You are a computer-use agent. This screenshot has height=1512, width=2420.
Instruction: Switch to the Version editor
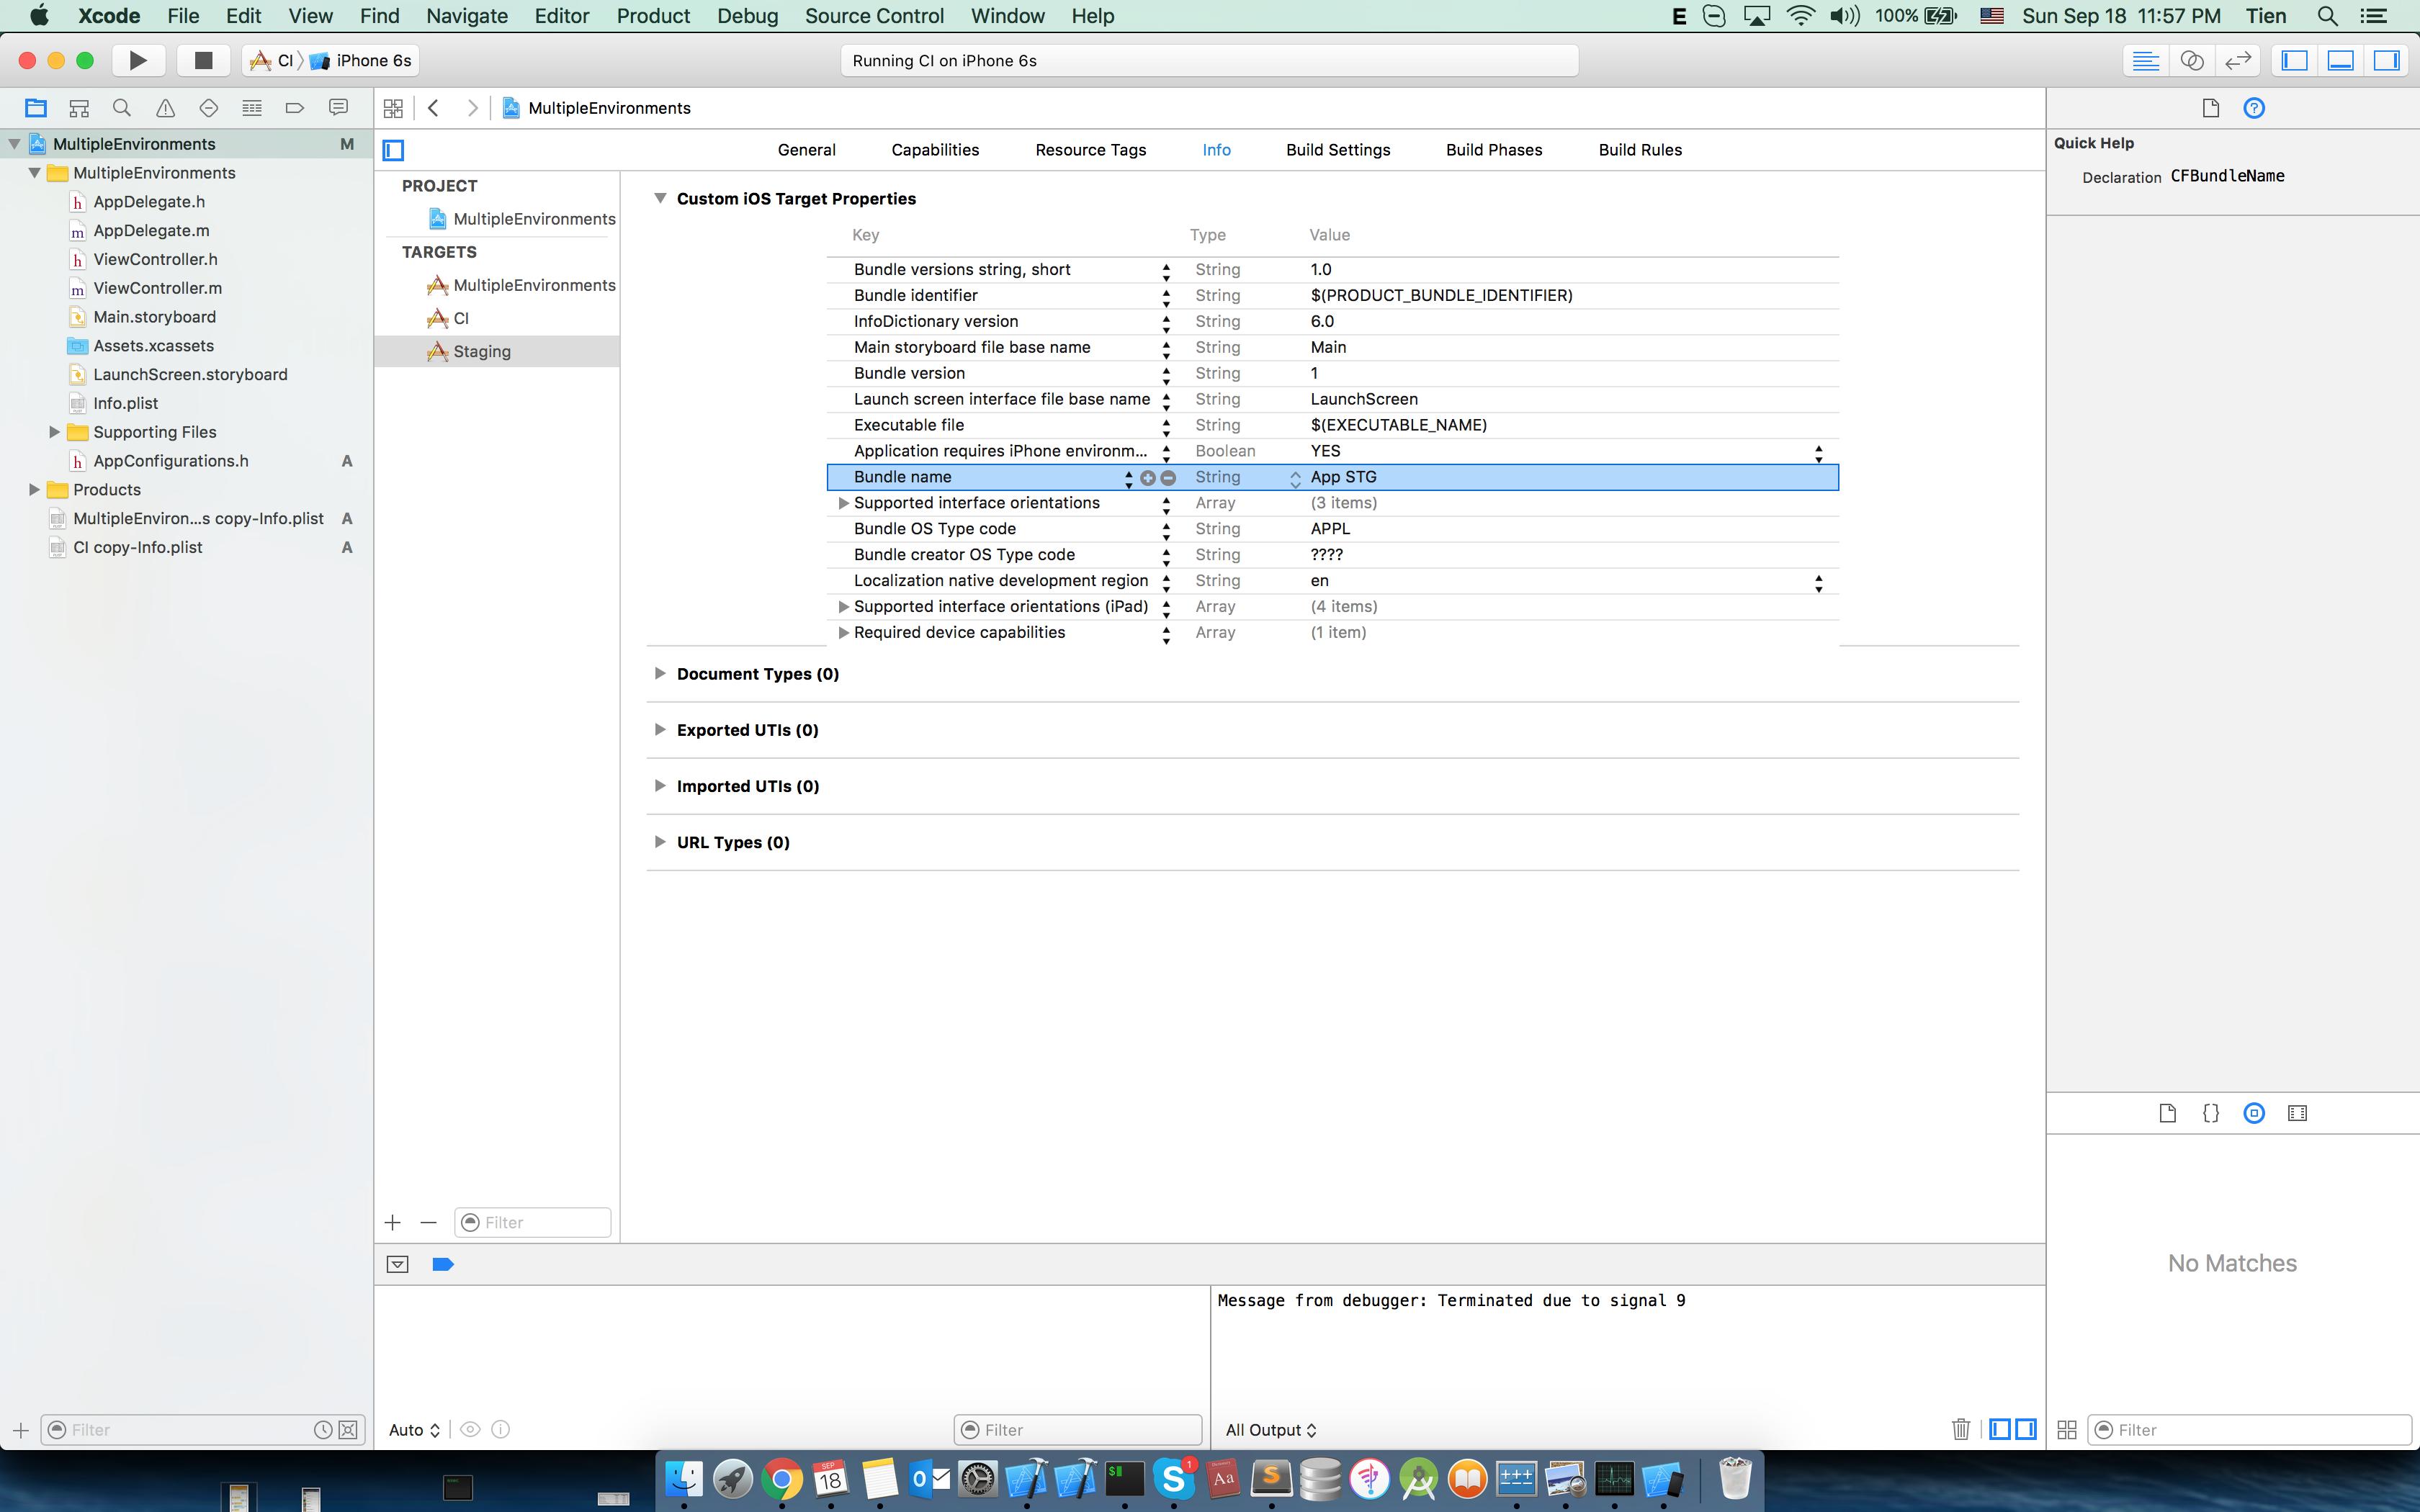tap(2237, 60)
